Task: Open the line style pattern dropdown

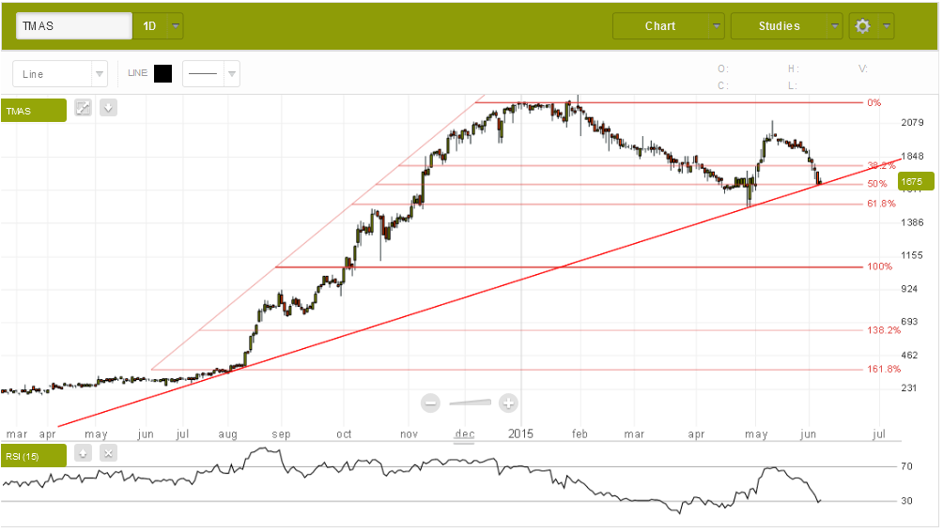Action: point(232,74)
